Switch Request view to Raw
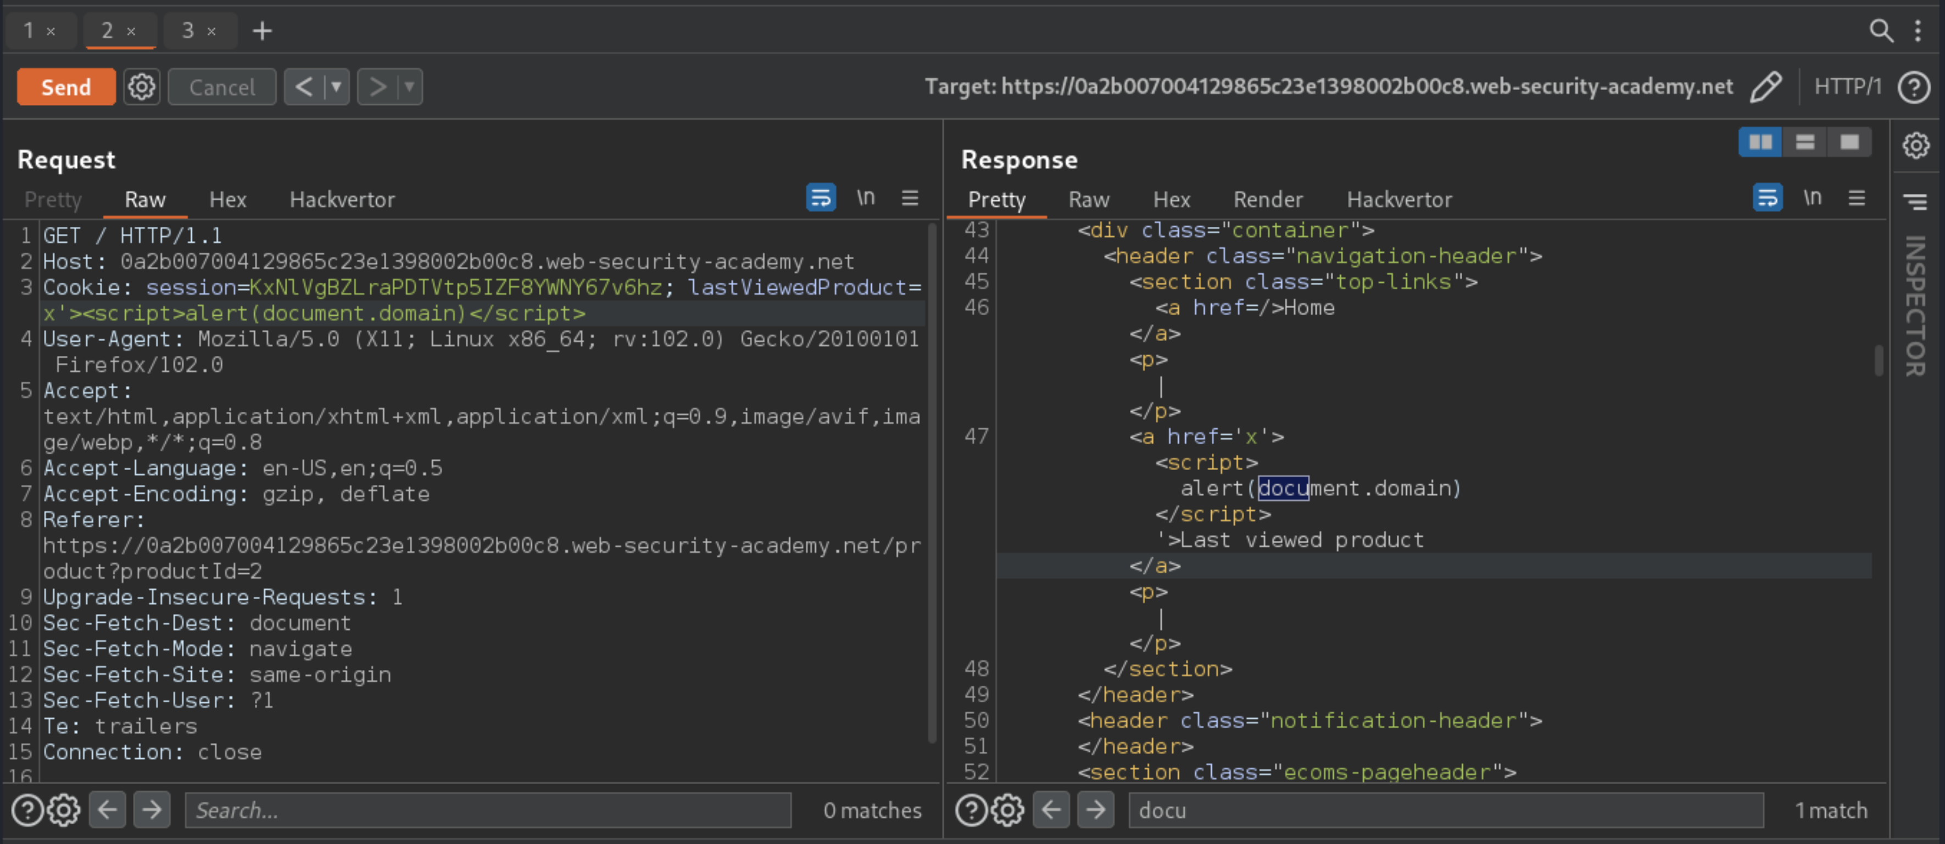Image resolution: width=1945 pixels, height=844 pixels. pyautogui.click(x=145, y=199)
